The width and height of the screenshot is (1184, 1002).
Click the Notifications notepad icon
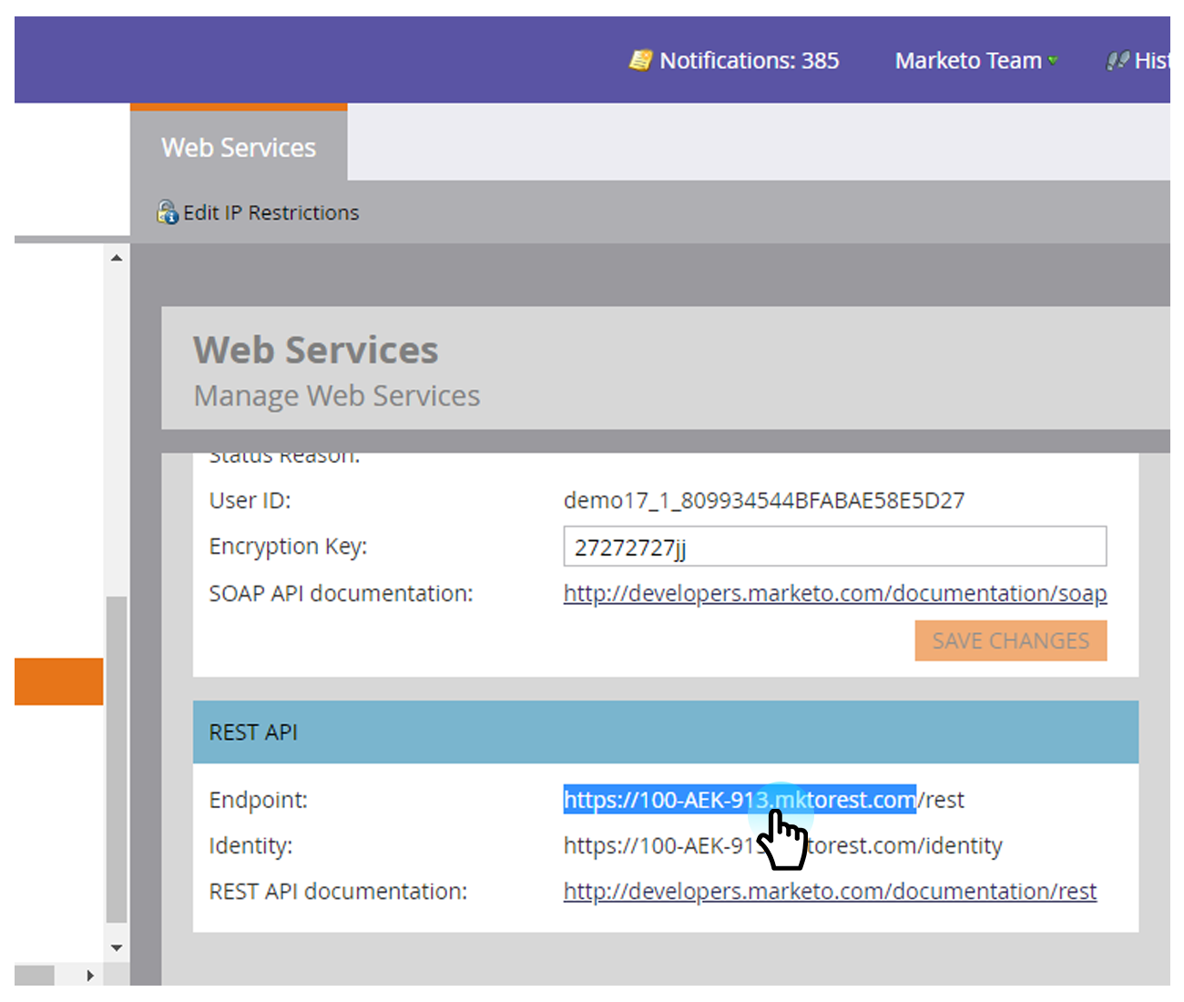640,60
